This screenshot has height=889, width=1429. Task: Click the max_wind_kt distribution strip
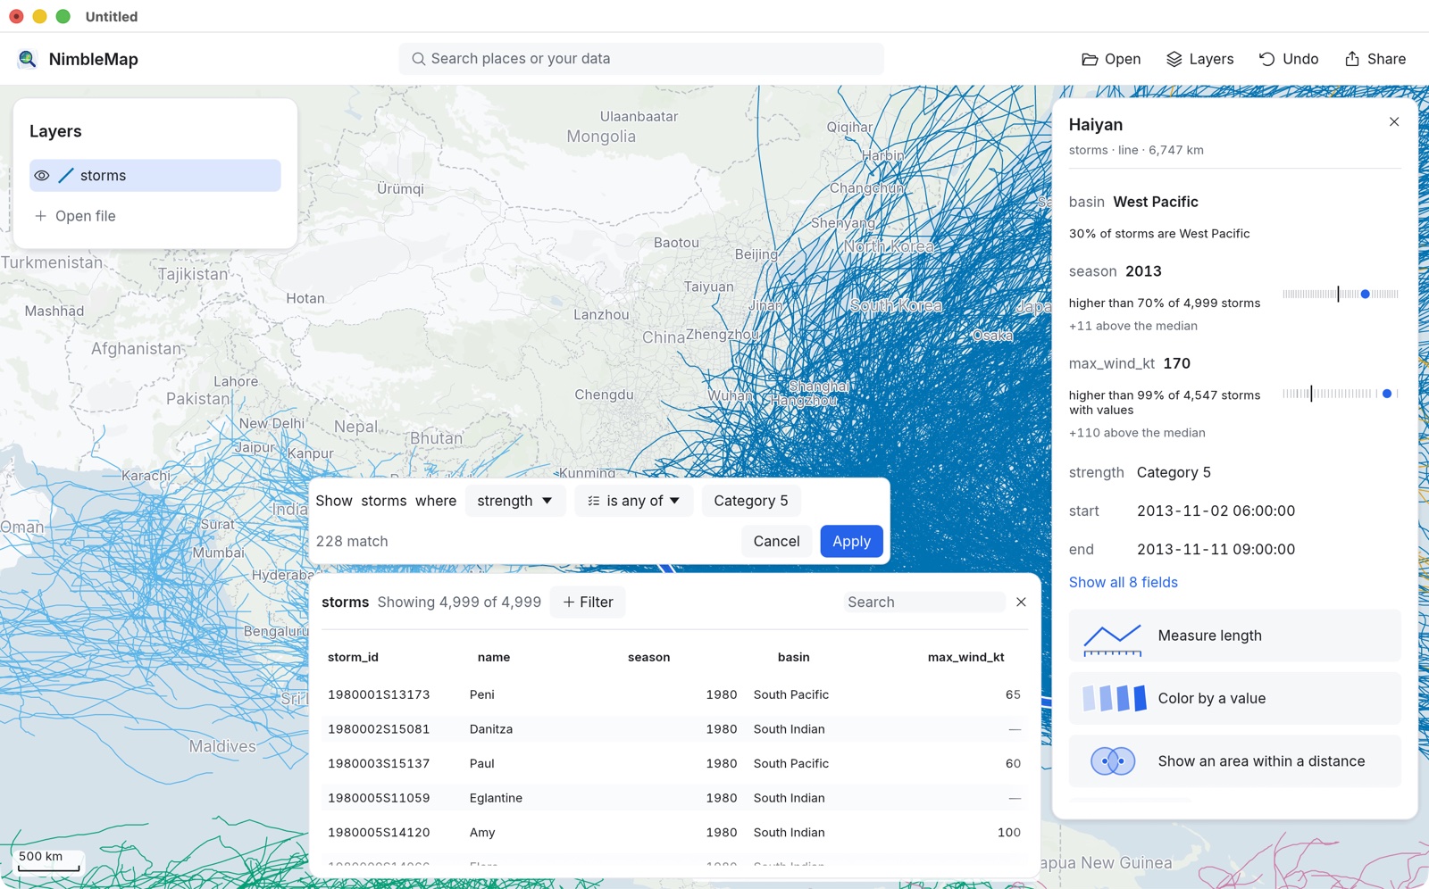tap(1341, 394)
